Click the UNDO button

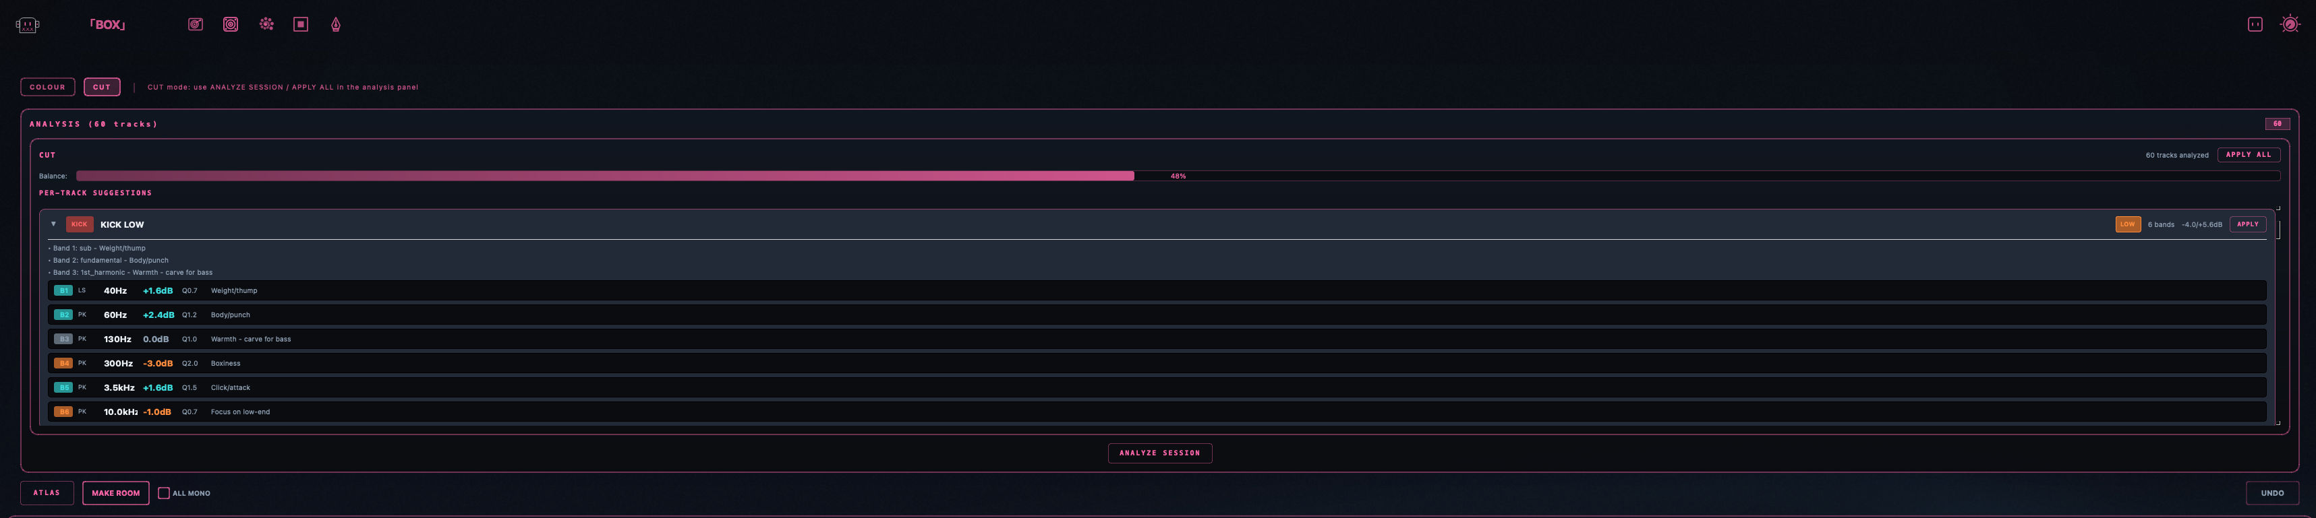[x=2272, y=493]
